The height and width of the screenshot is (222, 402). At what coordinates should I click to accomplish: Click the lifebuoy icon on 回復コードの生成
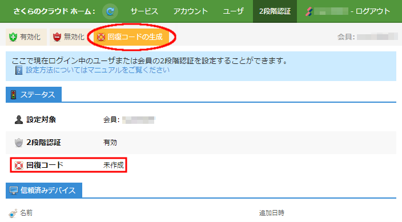click(x=101, y=37)
